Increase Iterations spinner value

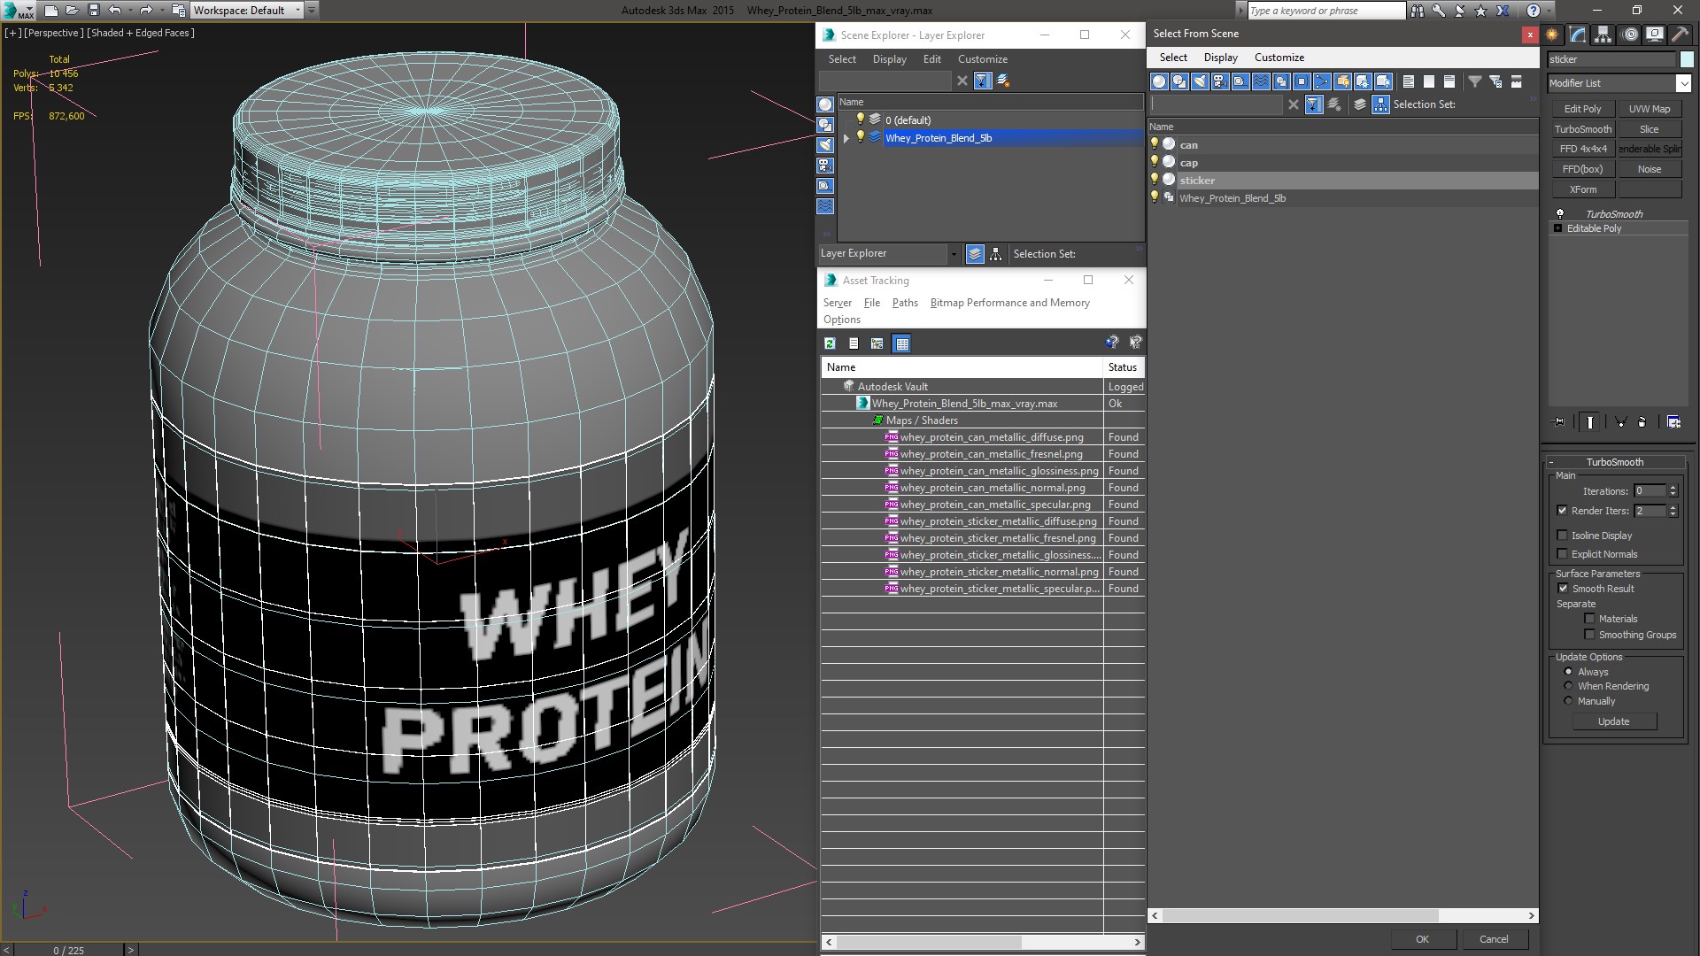(1673, 488)
